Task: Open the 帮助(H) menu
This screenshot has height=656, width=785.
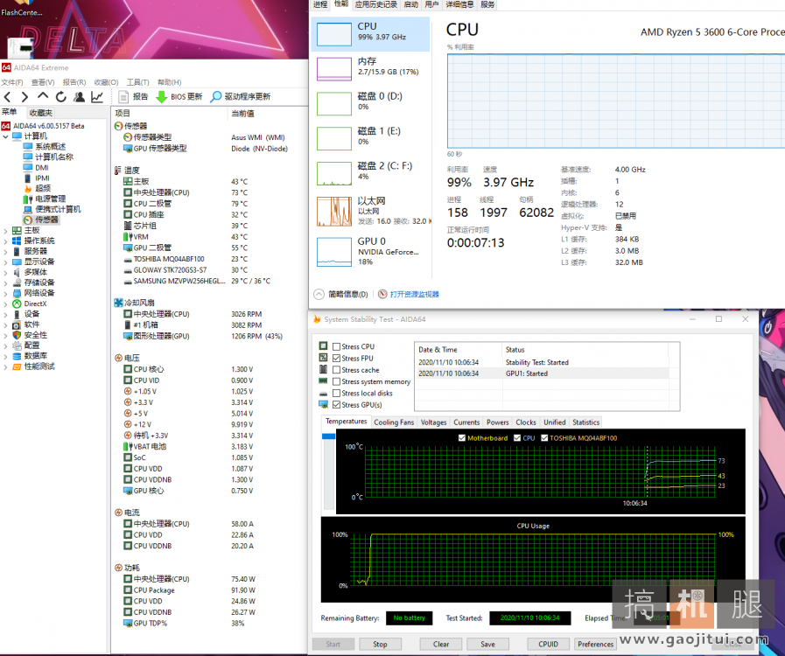Action: (169, 82)
